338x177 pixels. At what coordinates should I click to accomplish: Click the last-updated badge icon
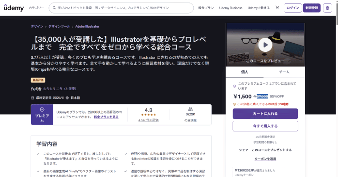(x=32, y=98)
